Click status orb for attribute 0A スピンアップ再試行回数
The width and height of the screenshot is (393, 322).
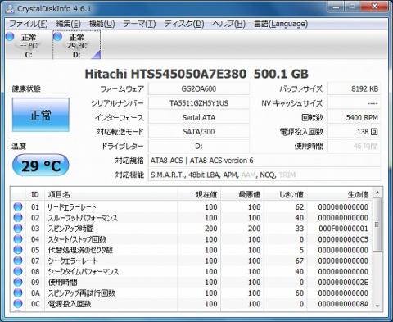click(18, 293)
